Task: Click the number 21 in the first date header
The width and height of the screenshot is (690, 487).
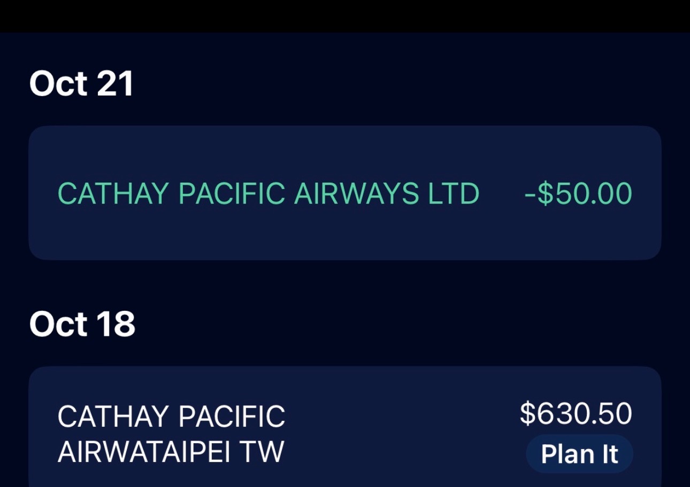Action: (x=115, y=84)
